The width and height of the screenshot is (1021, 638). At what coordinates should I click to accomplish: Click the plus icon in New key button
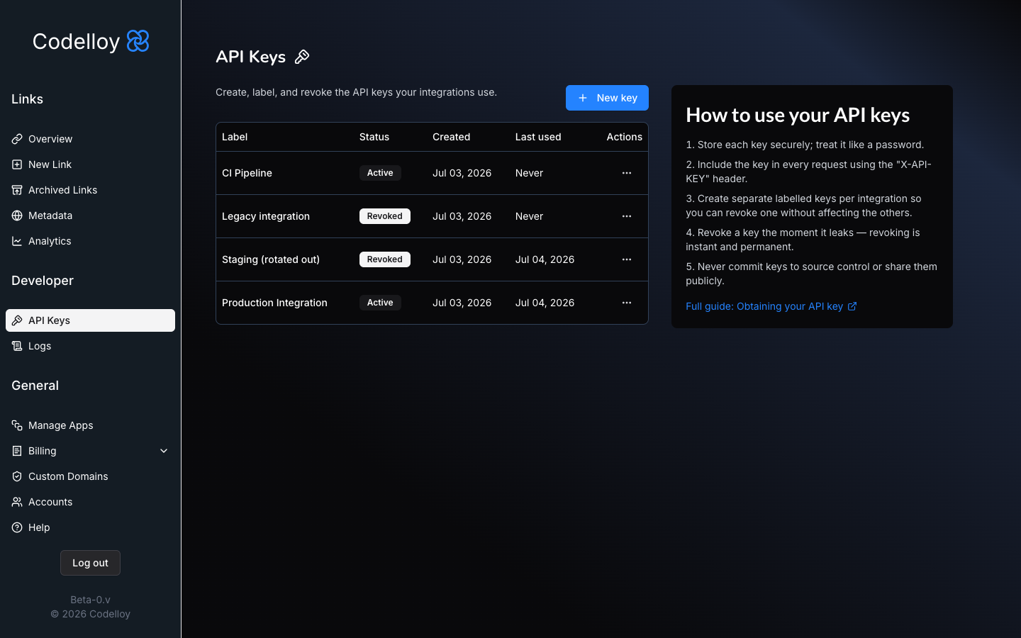click(583, 98)
